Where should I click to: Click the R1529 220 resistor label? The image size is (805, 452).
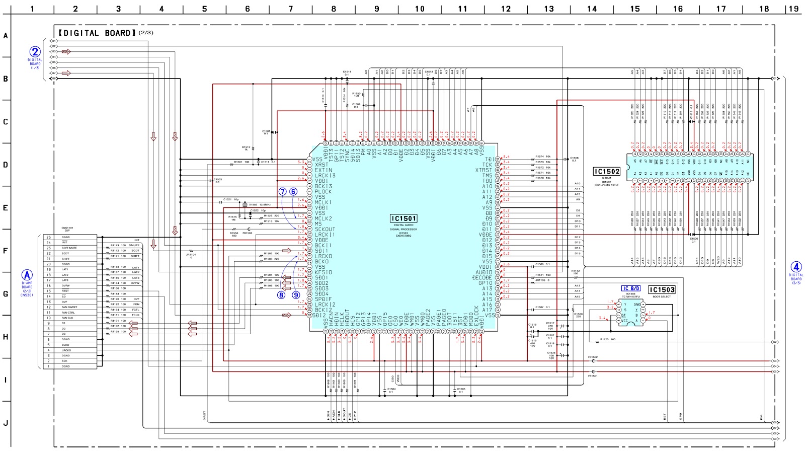tap(579, 315)
